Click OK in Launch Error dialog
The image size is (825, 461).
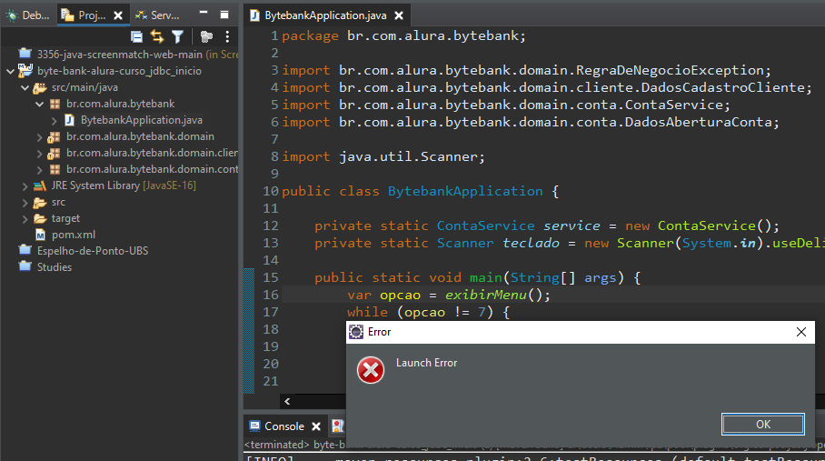763,424
